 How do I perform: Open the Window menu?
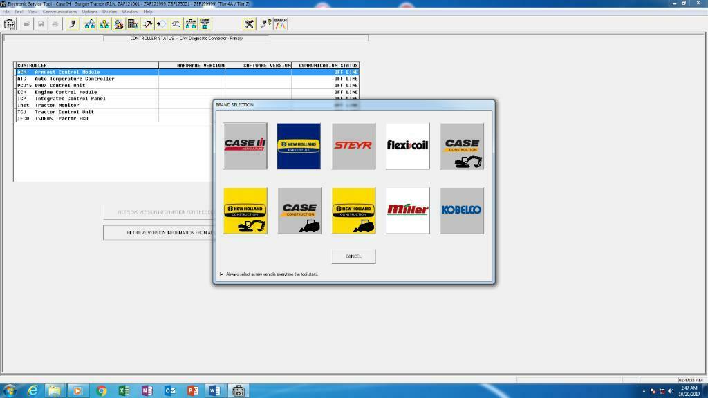[x=130, y=12]
